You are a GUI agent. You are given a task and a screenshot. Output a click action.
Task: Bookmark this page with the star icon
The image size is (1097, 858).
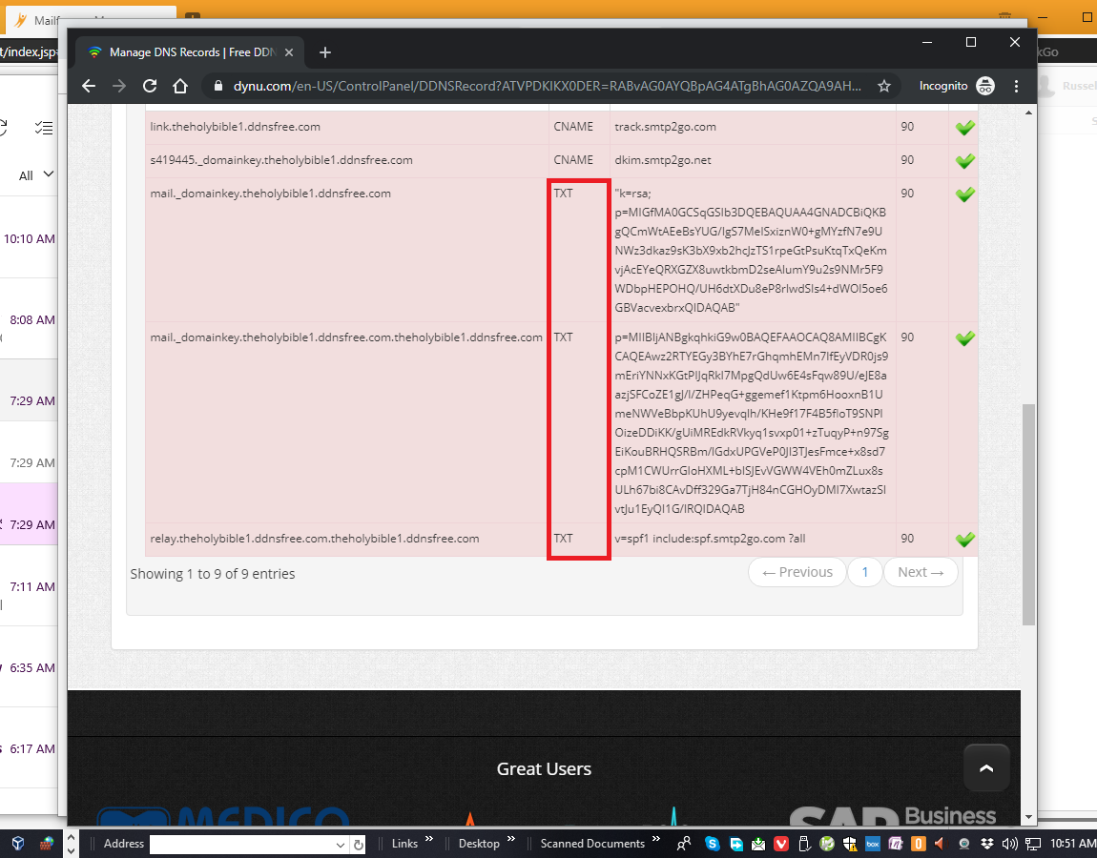(884, 86)
